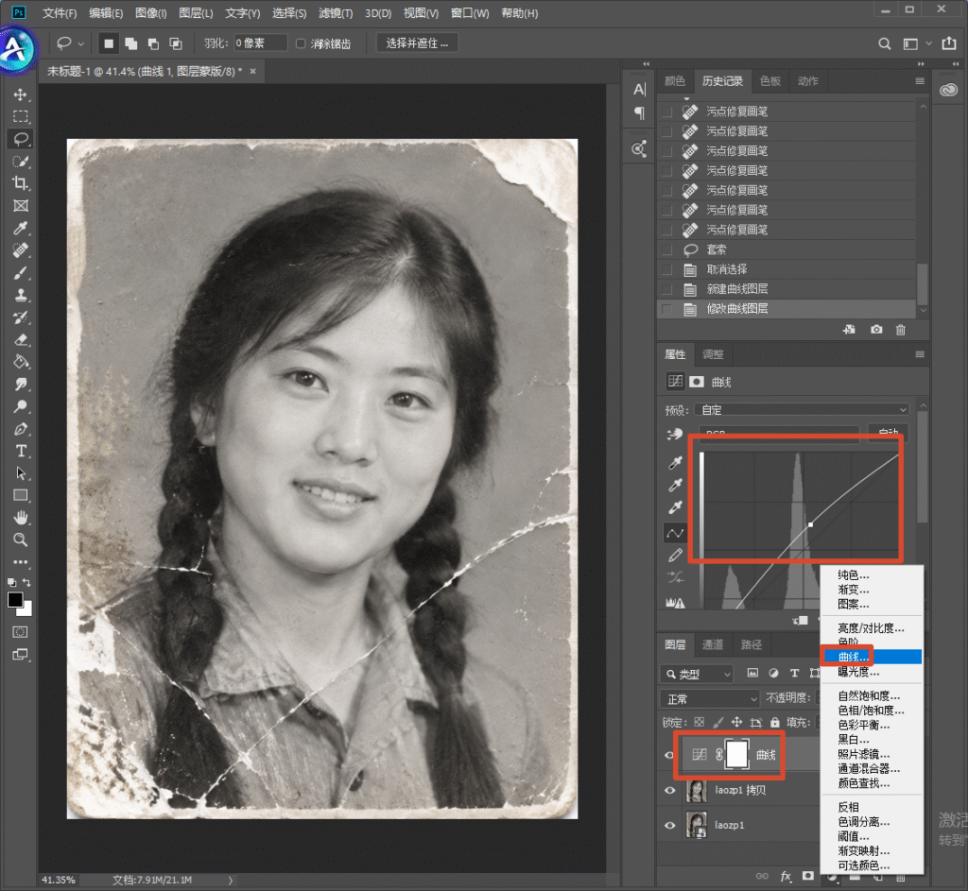Select the Rectangular Marquee tool
Screen dimensions: 968x891
(21, 116)
